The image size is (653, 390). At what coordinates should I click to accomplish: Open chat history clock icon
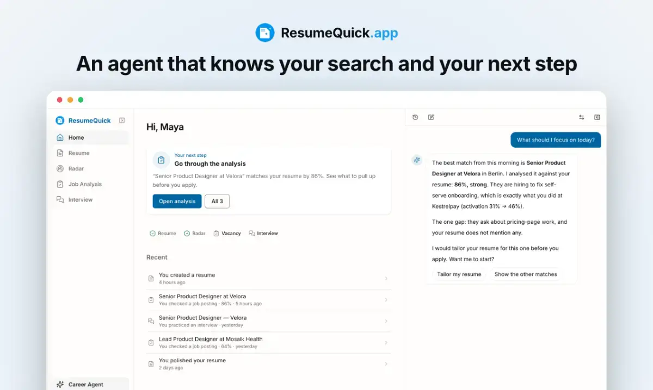pos(415,117)
